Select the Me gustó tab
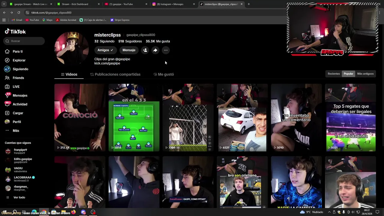This screenshot has width=384, height=216. [x=163, y=74]
